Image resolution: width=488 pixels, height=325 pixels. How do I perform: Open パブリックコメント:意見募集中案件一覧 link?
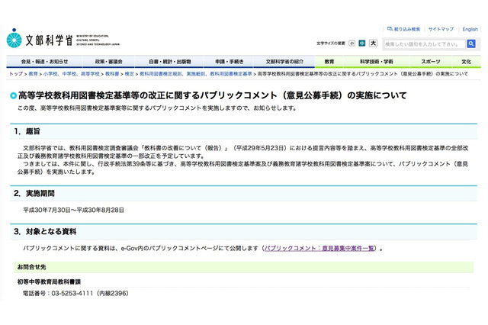pos(319,249)
